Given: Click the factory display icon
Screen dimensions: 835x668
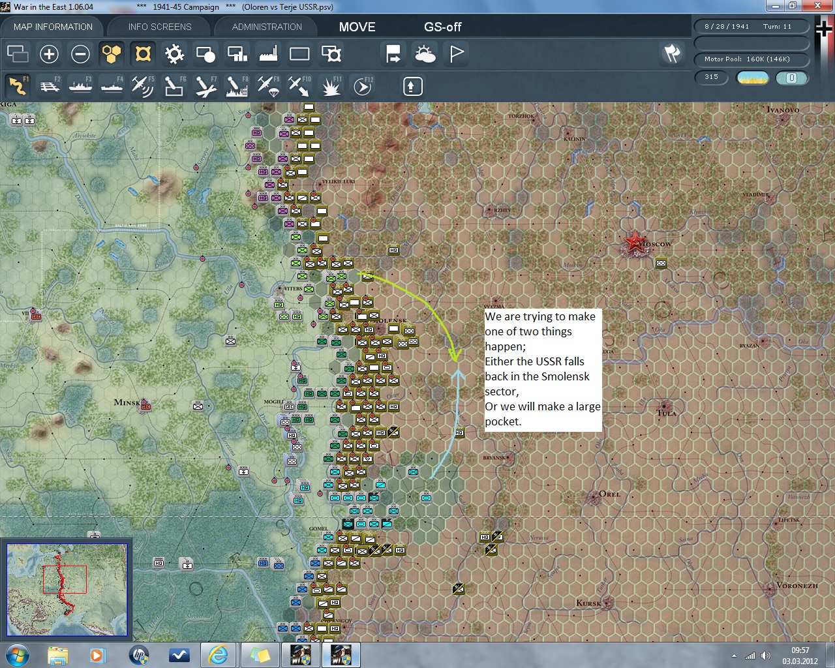Looking at the screenshot, I should (x=268, y=54).
